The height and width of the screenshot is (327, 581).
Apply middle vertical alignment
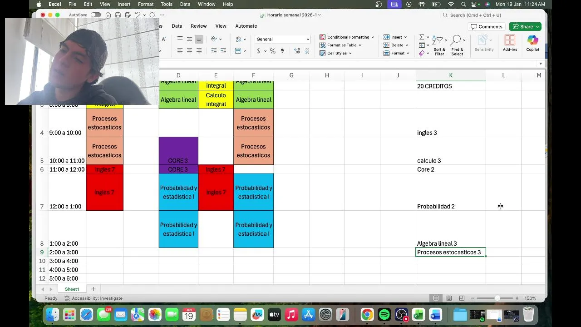(x=189, y=39)
